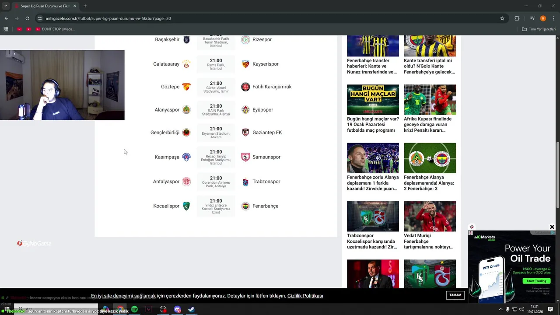560x315 pixels.
Task: Open Tüm Yer İşaretleri bookmarks folder
Action: click(x=539, y=29)
